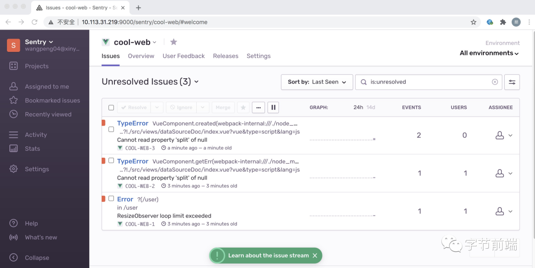
Task: Open the Releases tab
Action: 225,56
